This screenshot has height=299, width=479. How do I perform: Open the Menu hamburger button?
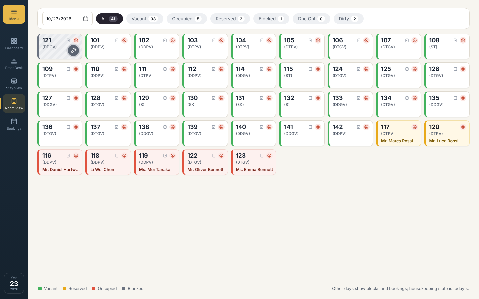coord(14,14)
